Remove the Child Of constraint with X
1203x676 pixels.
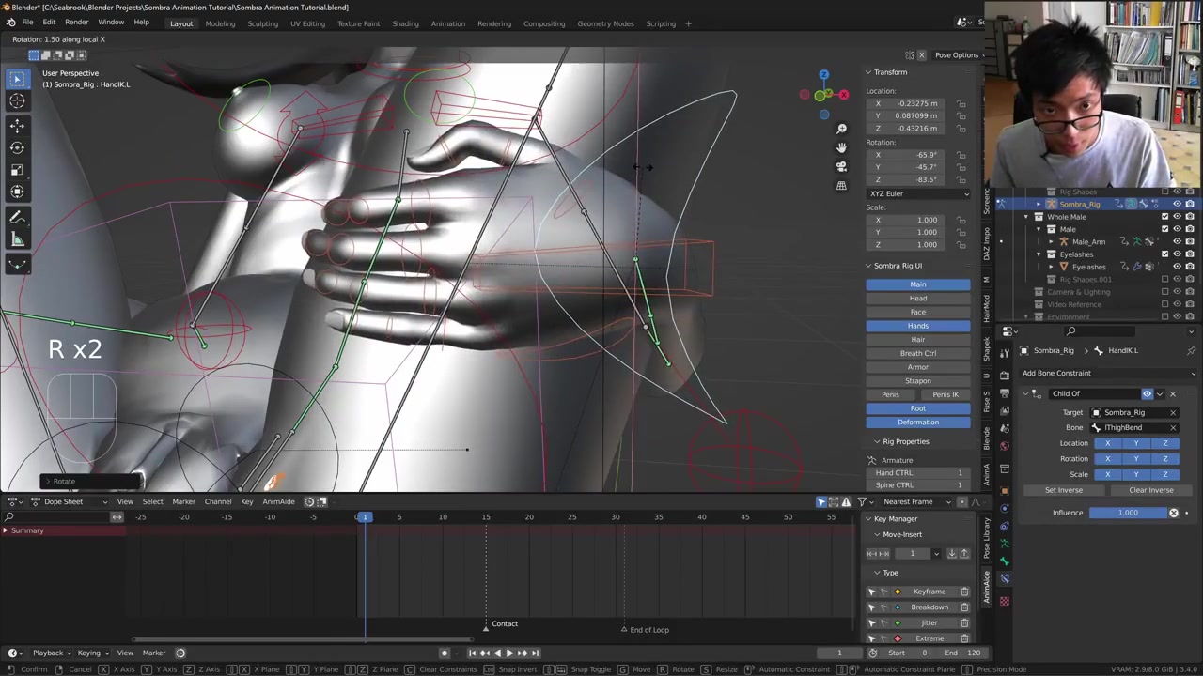(1172, 393)
